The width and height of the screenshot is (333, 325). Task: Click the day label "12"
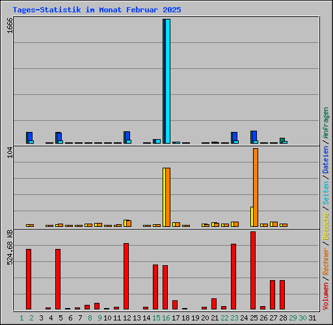click(127, 318)
